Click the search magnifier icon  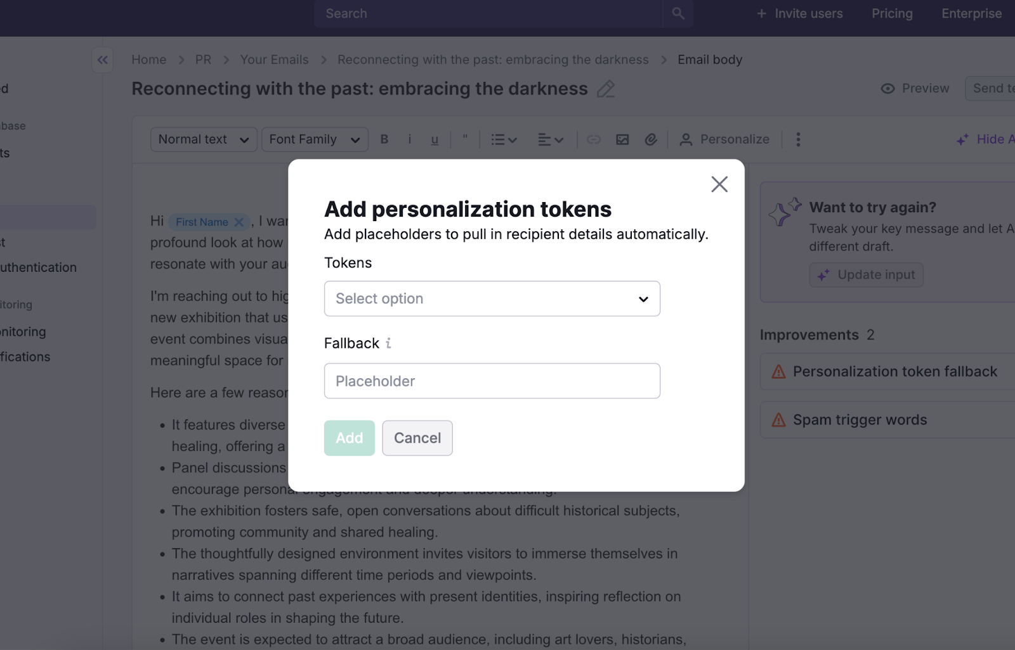point(678,13)
